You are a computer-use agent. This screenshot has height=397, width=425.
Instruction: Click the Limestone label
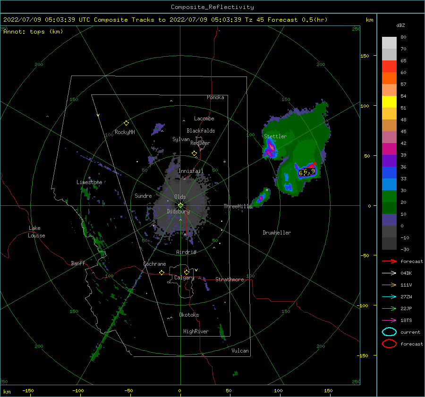pyautogui.click(x=89, y=182)
